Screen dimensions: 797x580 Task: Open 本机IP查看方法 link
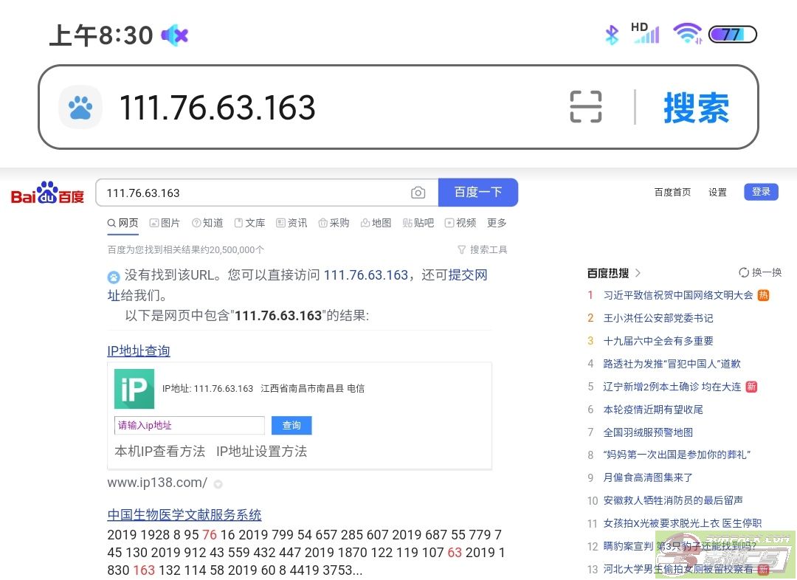pos(160,452)
